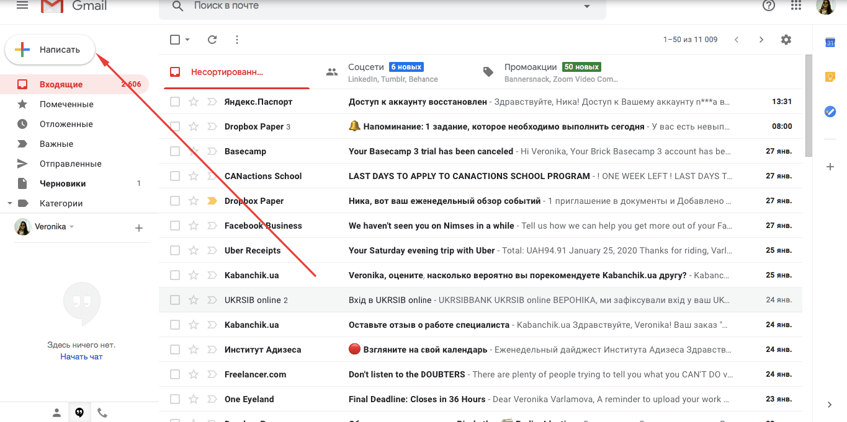Click the 50 новых badge

(581, 67)
